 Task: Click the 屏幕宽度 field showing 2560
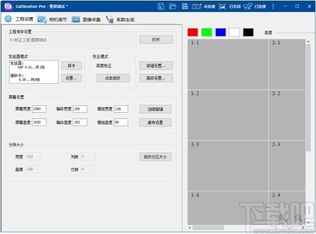39,109
